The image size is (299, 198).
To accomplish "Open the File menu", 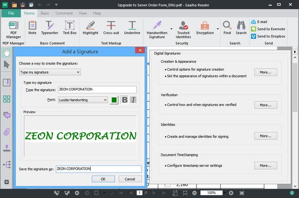I will click(11, 13).
